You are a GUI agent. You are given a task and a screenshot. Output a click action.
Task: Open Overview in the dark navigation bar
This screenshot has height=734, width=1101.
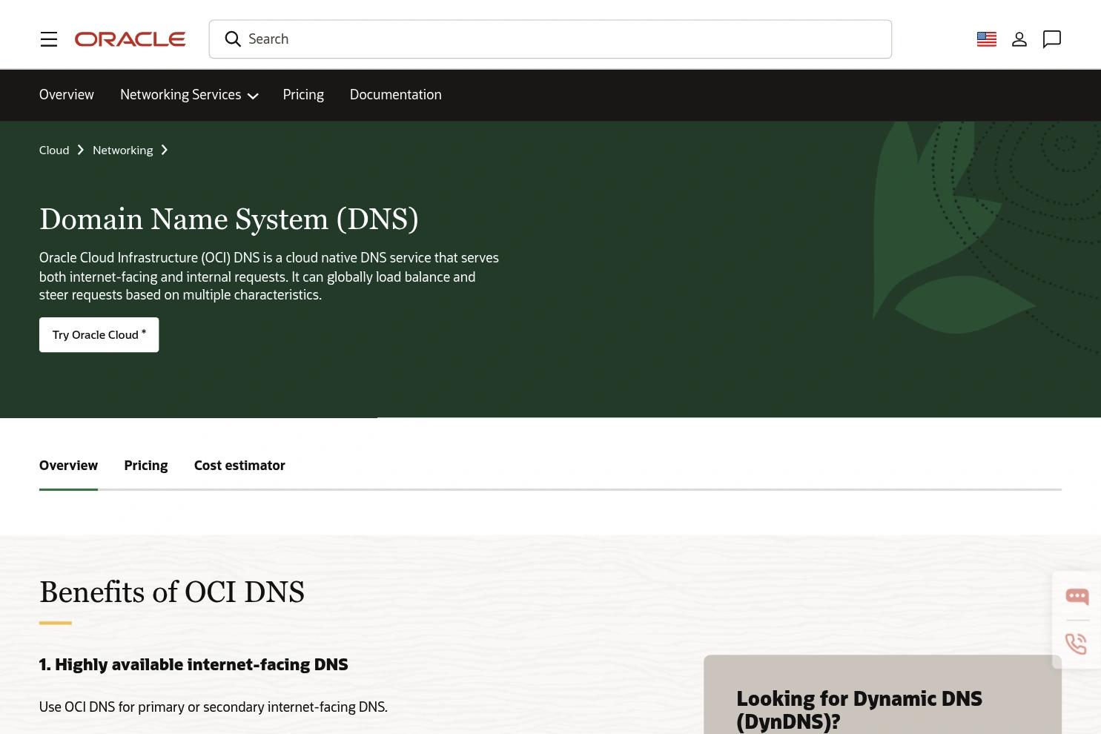67,95
